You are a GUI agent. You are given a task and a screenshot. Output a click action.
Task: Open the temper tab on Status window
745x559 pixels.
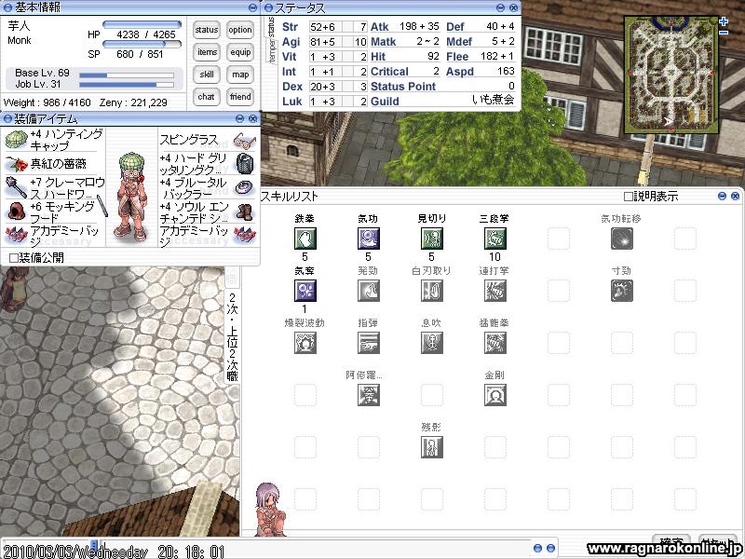pyautogui.click(x=272, y=51)
